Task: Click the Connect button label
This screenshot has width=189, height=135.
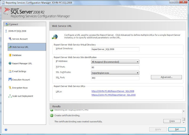Action: [14, 24]
